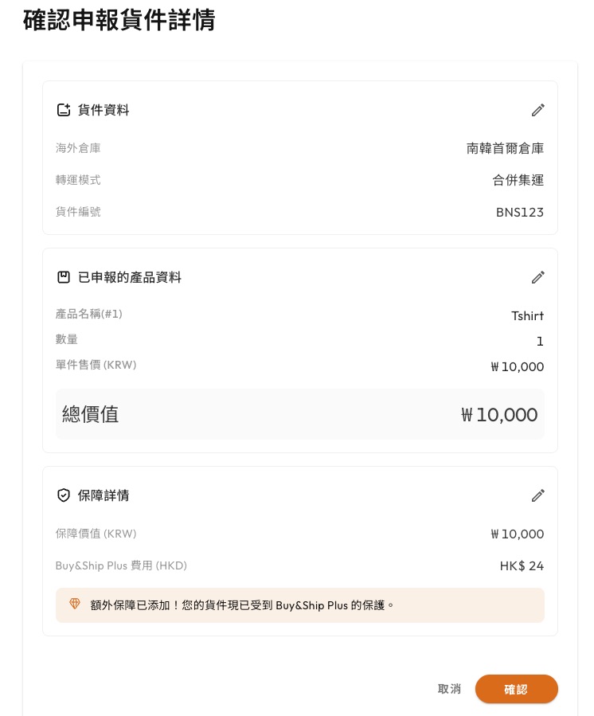
Task: Select the 南韓首爾倉庫 warehouse value
Action: click(x=505, y=148)
